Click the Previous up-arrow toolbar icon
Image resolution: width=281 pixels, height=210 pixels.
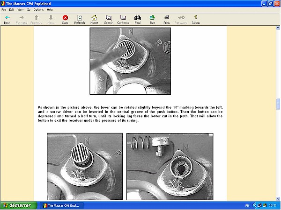(x=36, y=18)
